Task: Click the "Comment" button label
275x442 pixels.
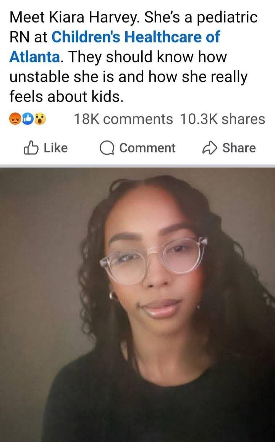Action: [147, 148]
